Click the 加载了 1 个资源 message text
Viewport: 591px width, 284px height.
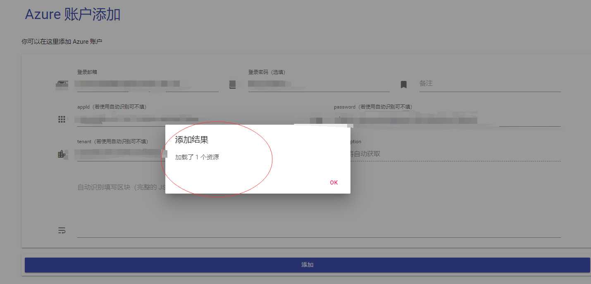coord(197,157)
